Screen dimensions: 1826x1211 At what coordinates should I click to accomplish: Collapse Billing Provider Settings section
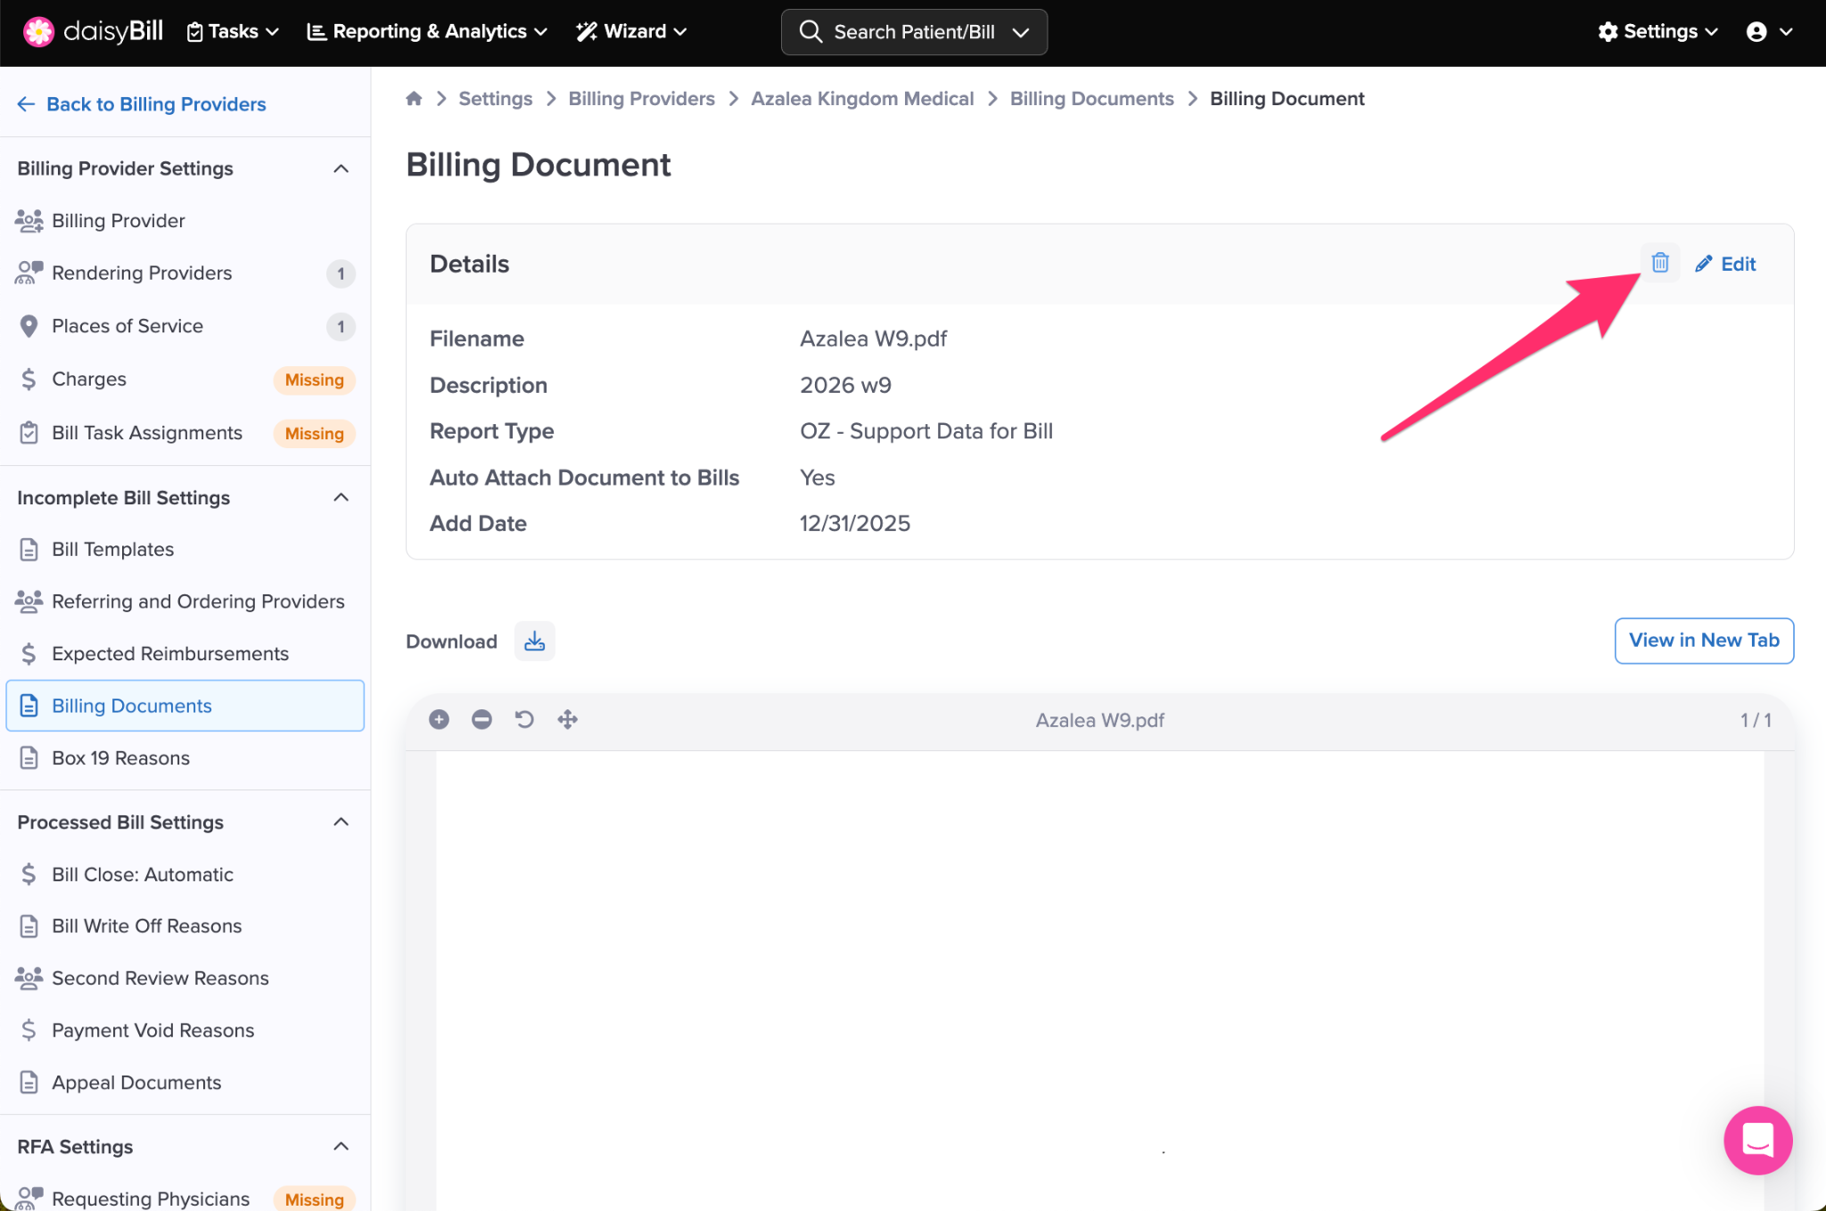pos(341,168)
